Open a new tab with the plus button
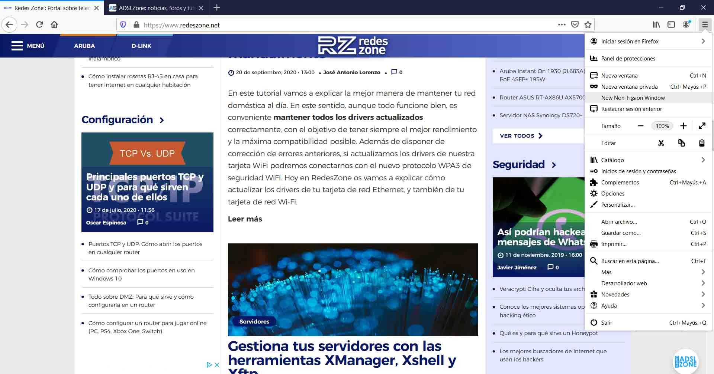714x374 pixels. click(x=217, y=8)
